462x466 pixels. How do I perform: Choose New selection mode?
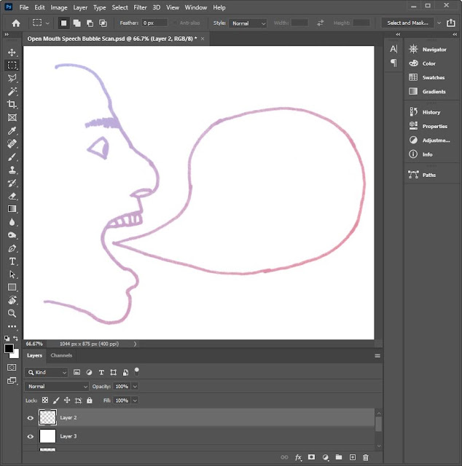[x=63, y=23]
